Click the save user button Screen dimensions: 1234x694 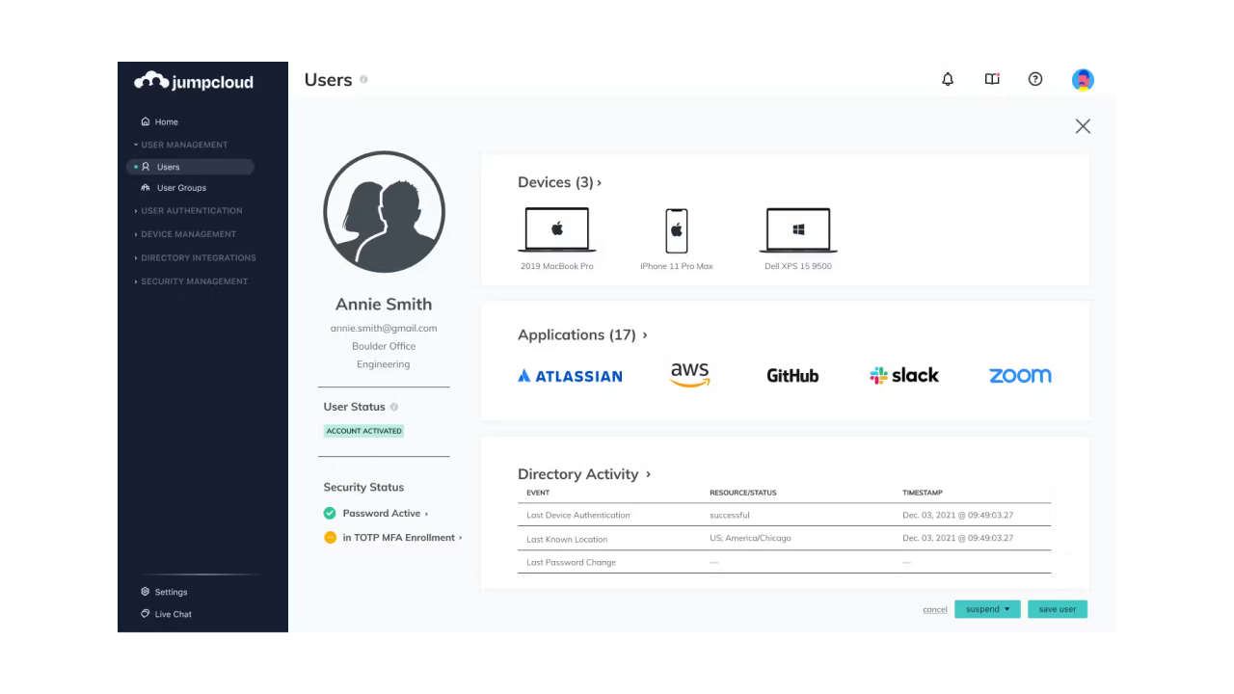(x=1058, y=609)
